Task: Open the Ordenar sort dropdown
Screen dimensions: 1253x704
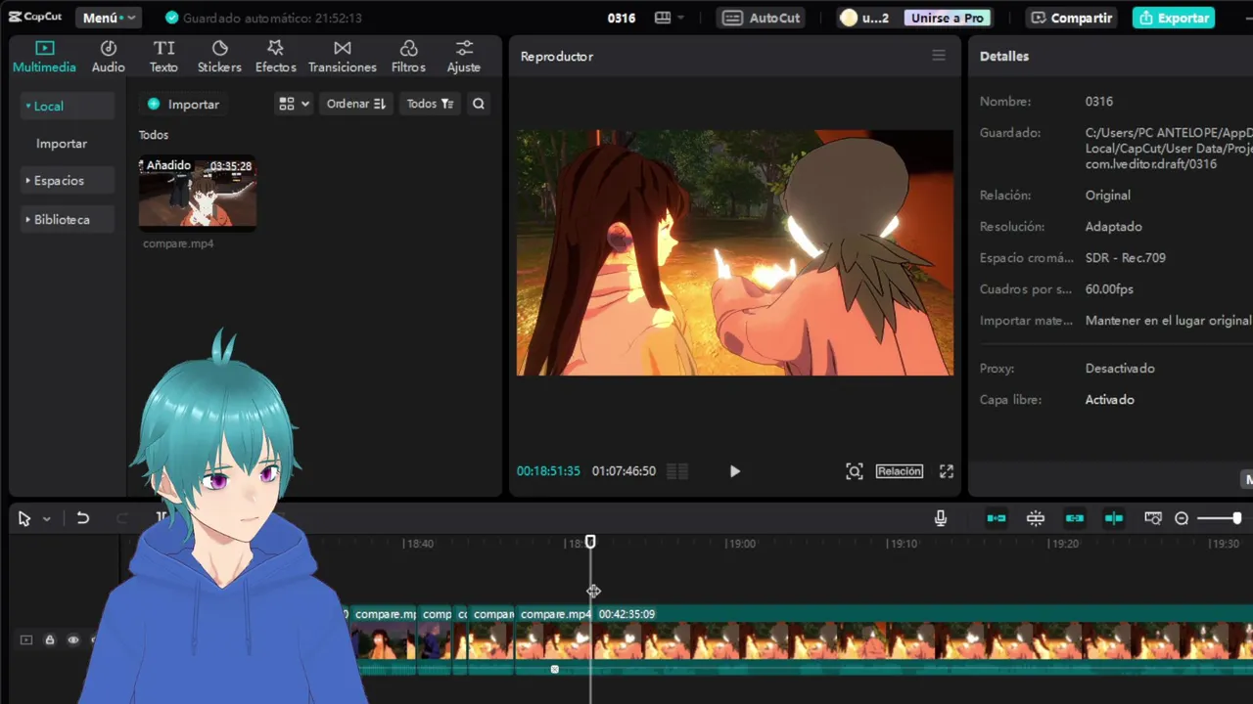Action: click(x=355, y=104)
